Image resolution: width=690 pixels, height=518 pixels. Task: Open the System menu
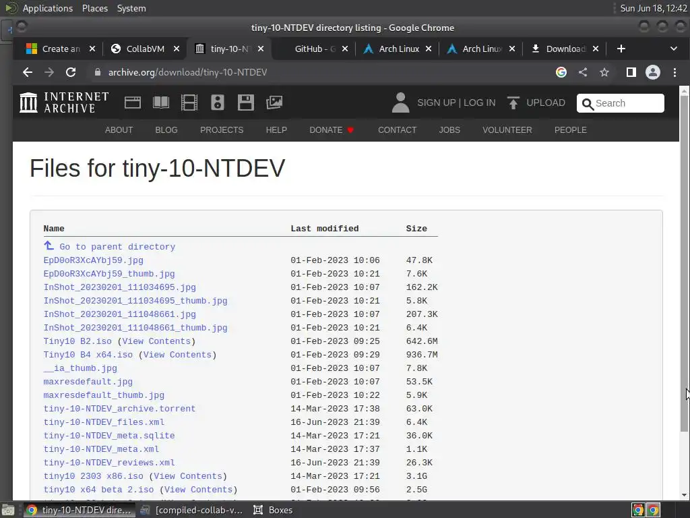[x=131, y=8]
